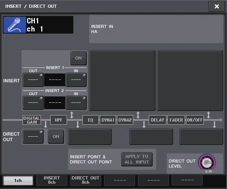Open the INSERT 1 IN port selector
Screen dimensions: 227x189
point(76,80)
